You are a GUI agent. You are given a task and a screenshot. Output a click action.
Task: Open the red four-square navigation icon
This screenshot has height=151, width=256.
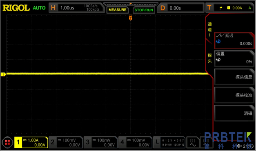[x=7, y=142]
